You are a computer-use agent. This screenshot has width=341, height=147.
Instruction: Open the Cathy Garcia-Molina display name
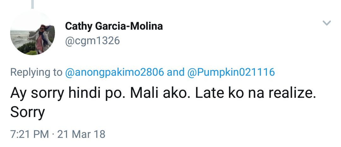(x=114, y=26)
